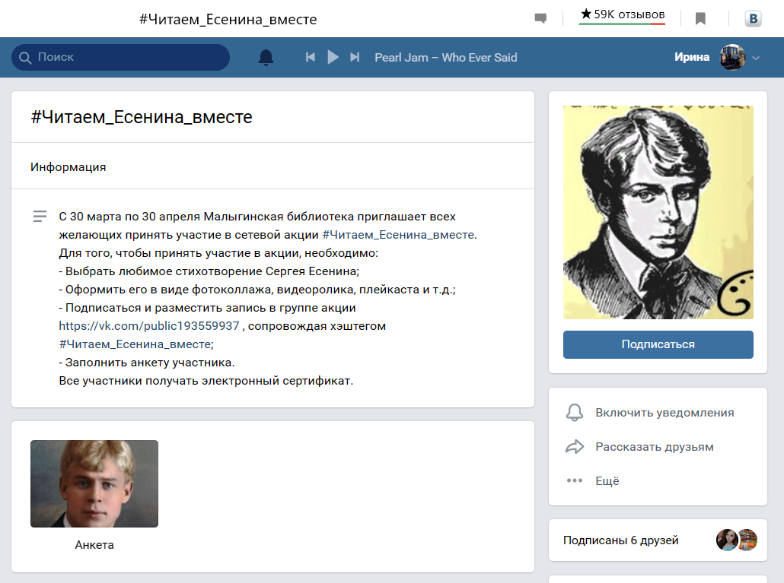The width and height of the screenshot is (784, 583).
Task: Click the search magnifier icon
Action: 25,58
